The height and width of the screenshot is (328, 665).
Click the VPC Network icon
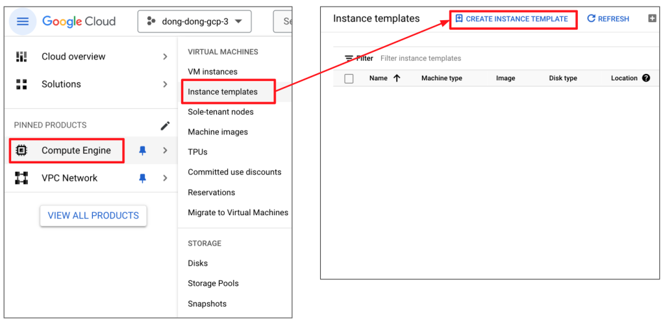coord(21,178)
